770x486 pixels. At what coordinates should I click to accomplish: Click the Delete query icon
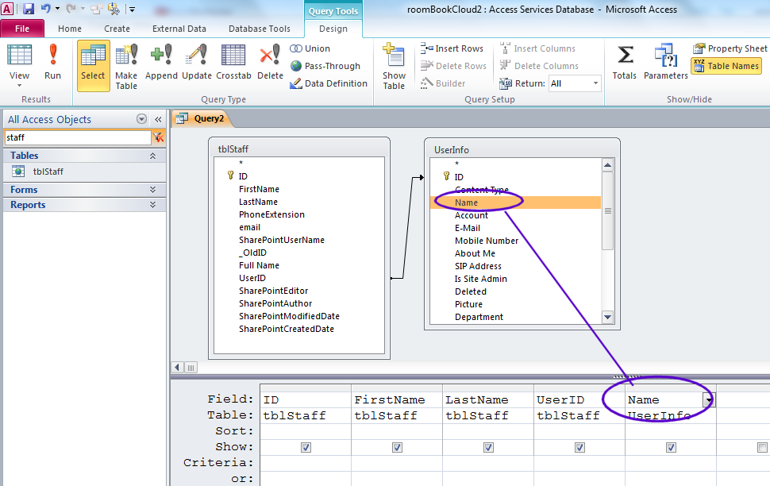click(270, 62)
